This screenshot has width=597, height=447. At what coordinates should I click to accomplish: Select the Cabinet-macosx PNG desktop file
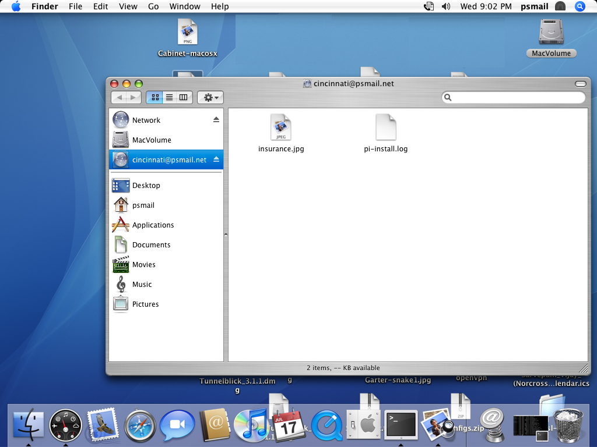tap(187, 32)
